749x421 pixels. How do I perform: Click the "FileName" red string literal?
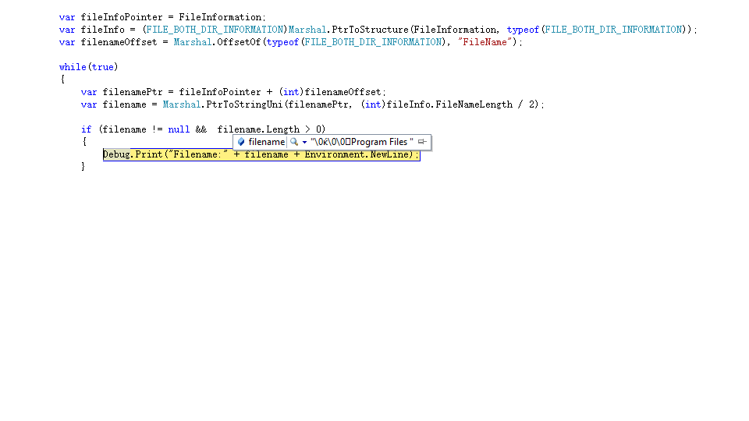pyautogui.click(x=485, y=42)
